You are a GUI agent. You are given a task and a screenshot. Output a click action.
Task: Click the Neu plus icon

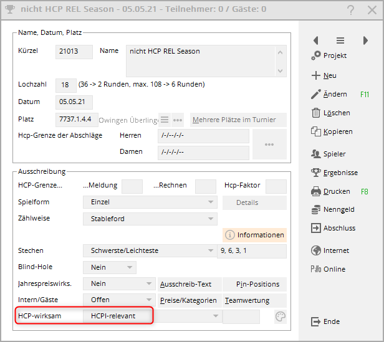click(315, 76)
